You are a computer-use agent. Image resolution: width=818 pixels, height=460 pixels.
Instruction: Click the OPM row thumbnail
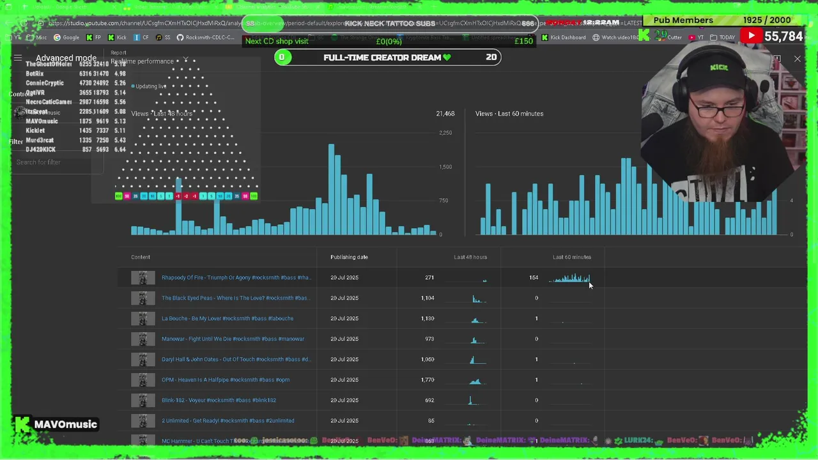pos(143,379)
